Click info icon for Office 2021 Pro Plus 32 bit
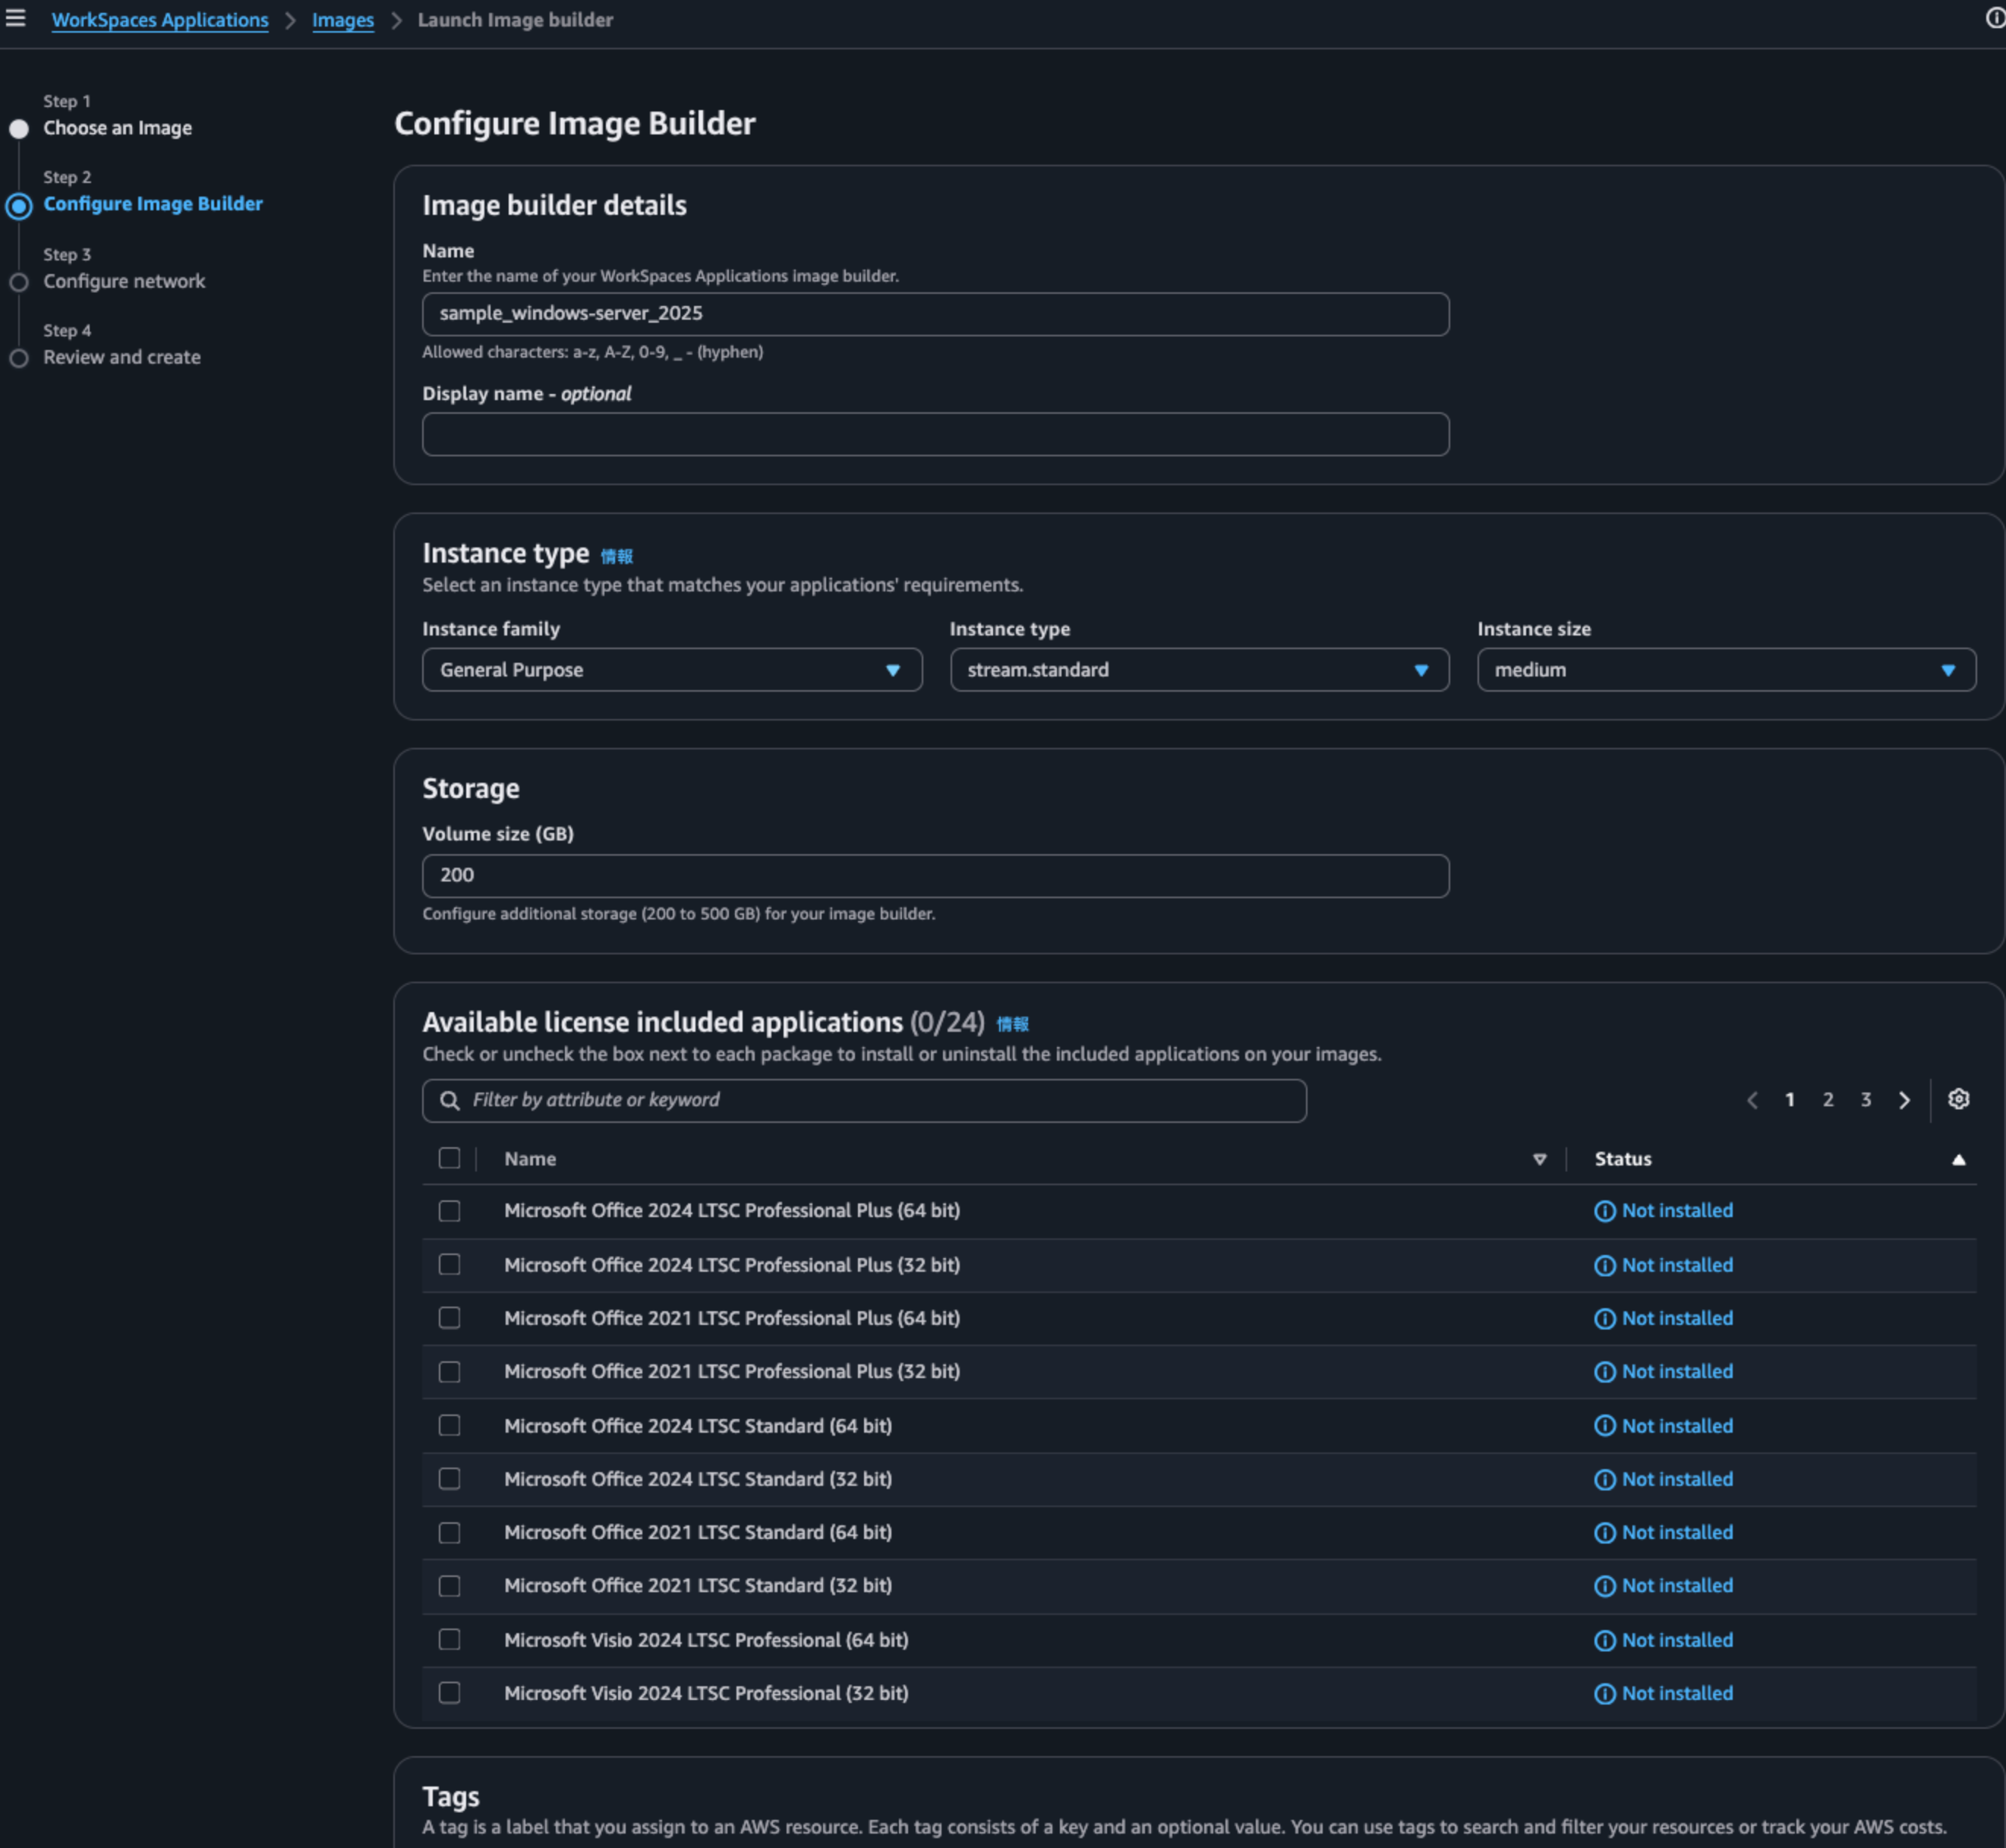This screenshot has width=2006, height=1848. pyautogui.click(x=1604, y=1372)
